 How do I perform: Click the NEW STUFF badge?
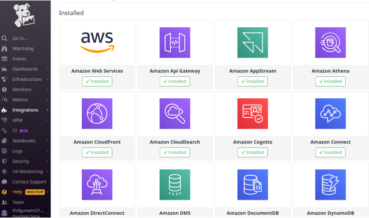[x=35, y=192]
